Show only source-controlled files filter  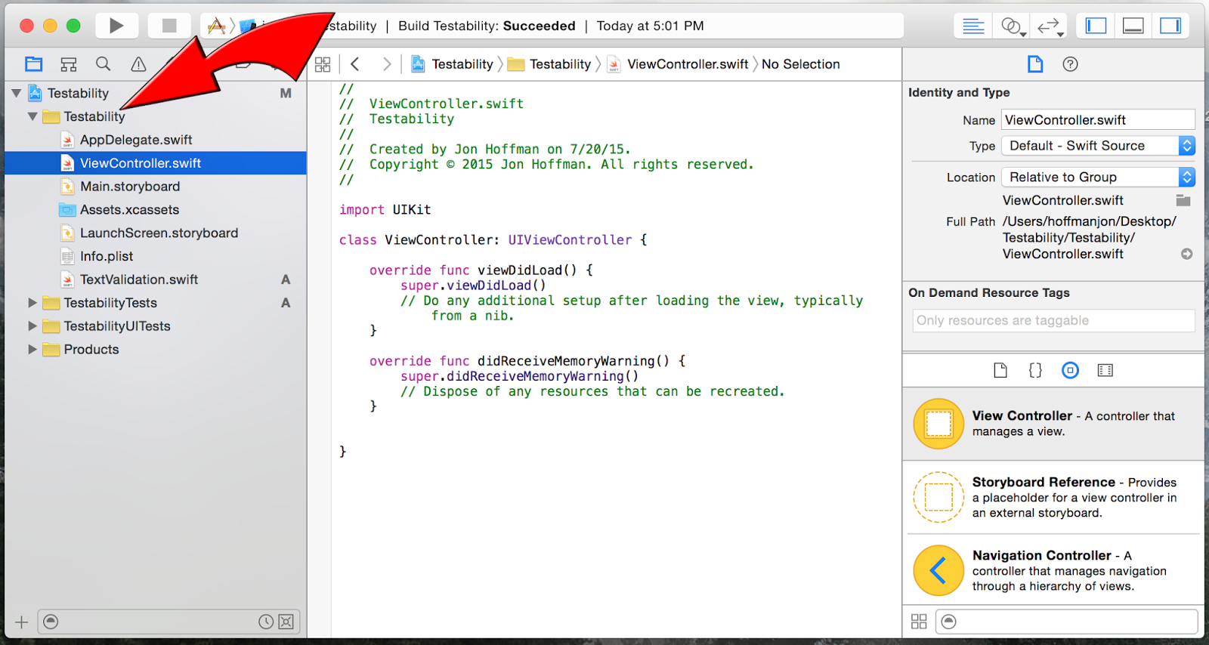pyautogui.click(x=286, y=622)
